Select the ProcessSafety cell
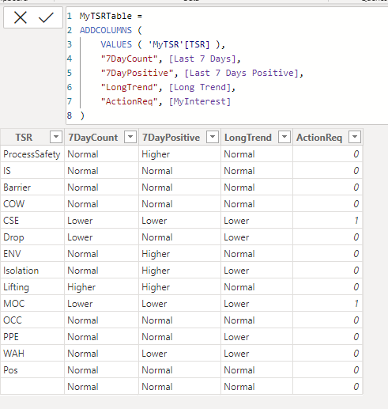 point(32,154)
